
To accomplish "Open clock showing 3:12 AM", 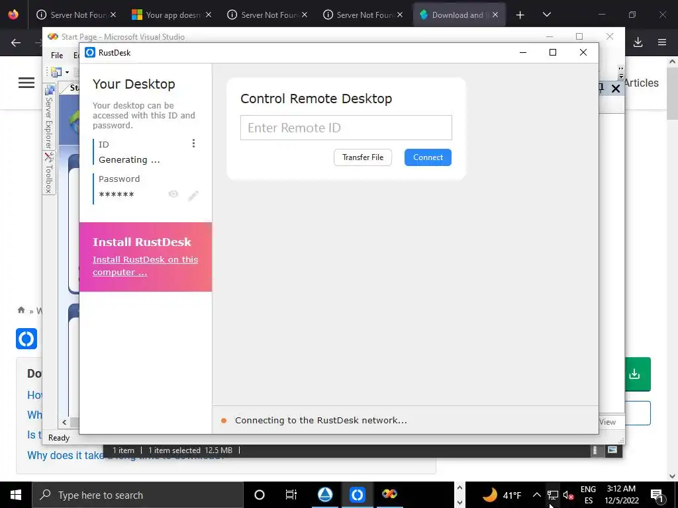I will (621, 495).
